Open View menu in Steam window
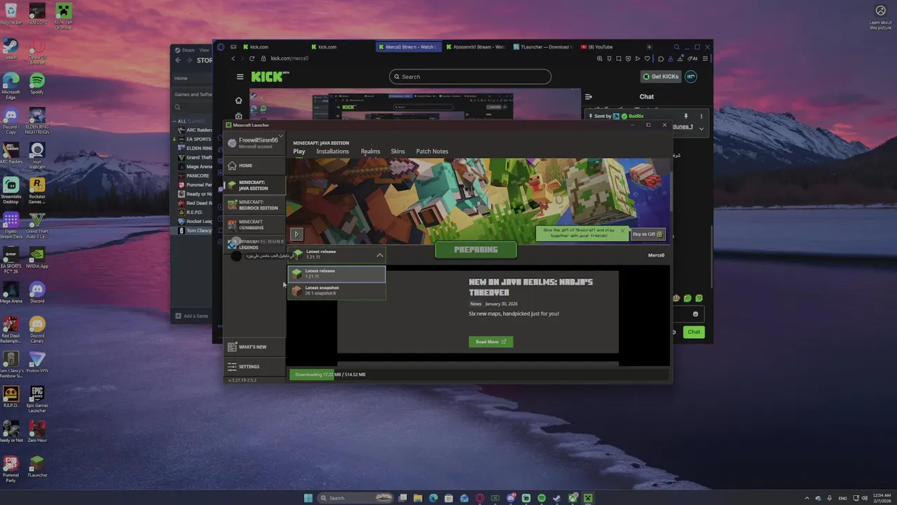897x505 pixels. [204, 50]
